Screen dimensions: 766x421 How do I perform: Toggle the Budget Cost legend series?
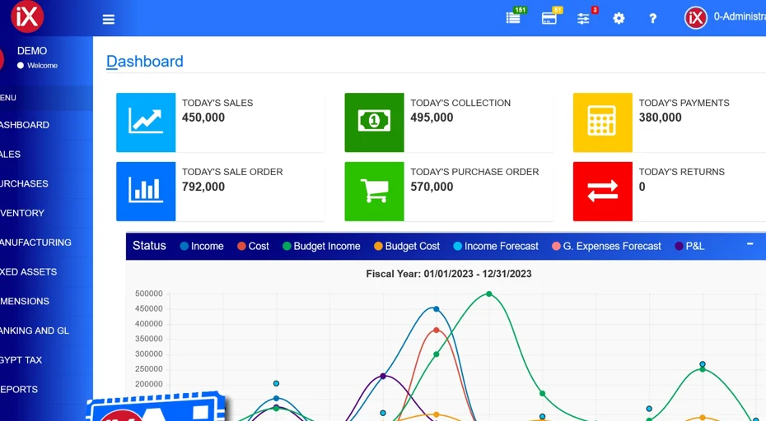(x=407, y=247)
